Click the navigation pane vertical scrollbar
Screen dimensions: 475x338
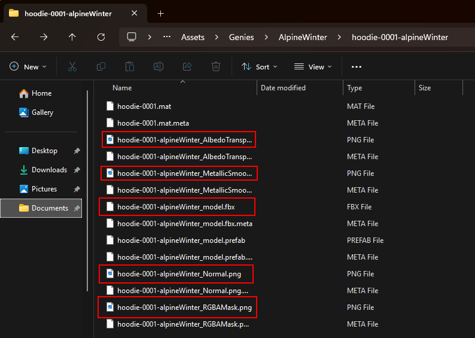[87, 191]
